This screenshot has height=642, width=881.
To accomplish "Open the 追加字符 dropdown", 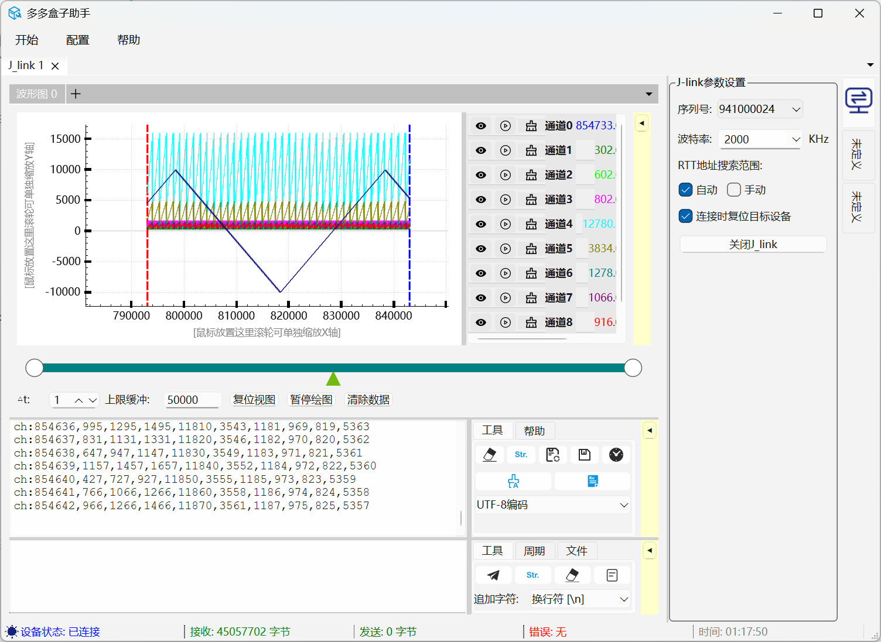I will pos(580,599).
